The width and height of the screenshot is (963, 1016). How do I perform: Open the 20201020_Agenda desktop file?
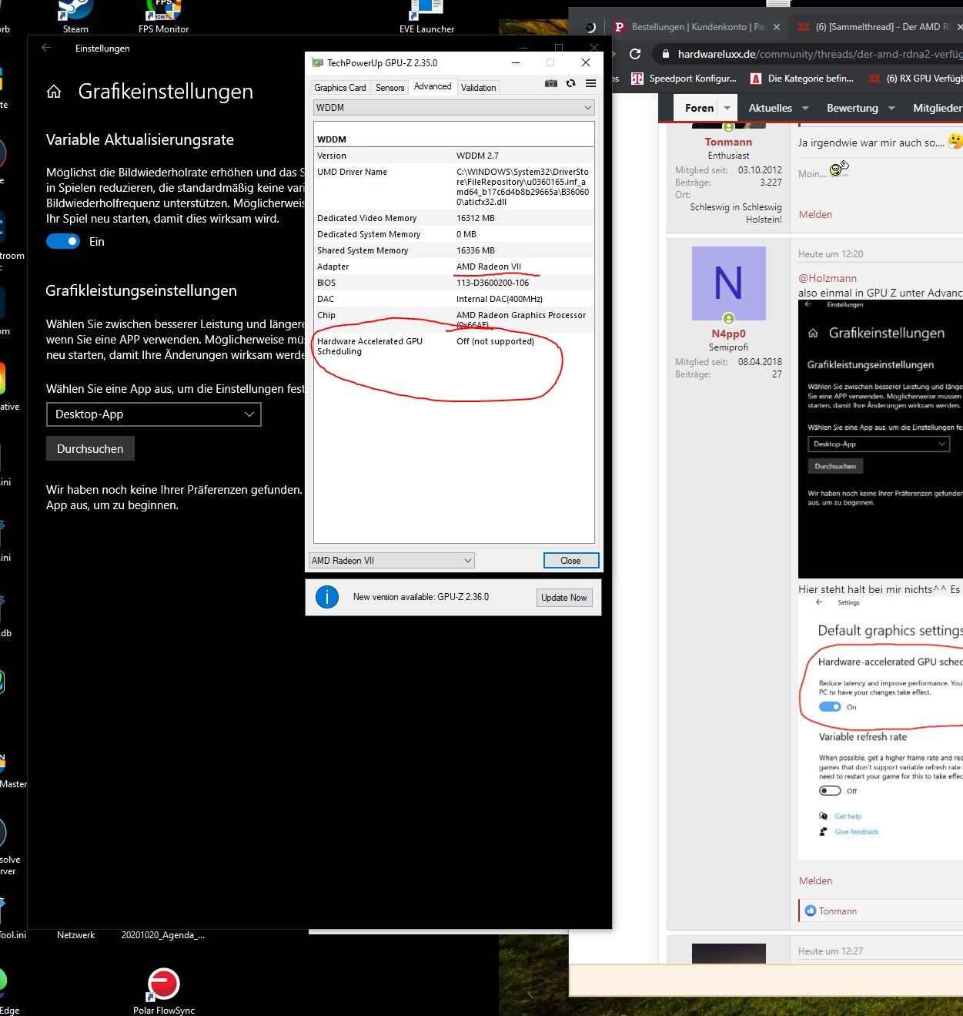tap(163, 935)
